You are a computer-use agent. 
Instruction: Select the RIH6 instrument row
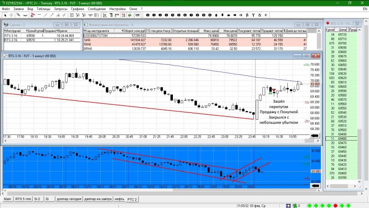(195, 44)
